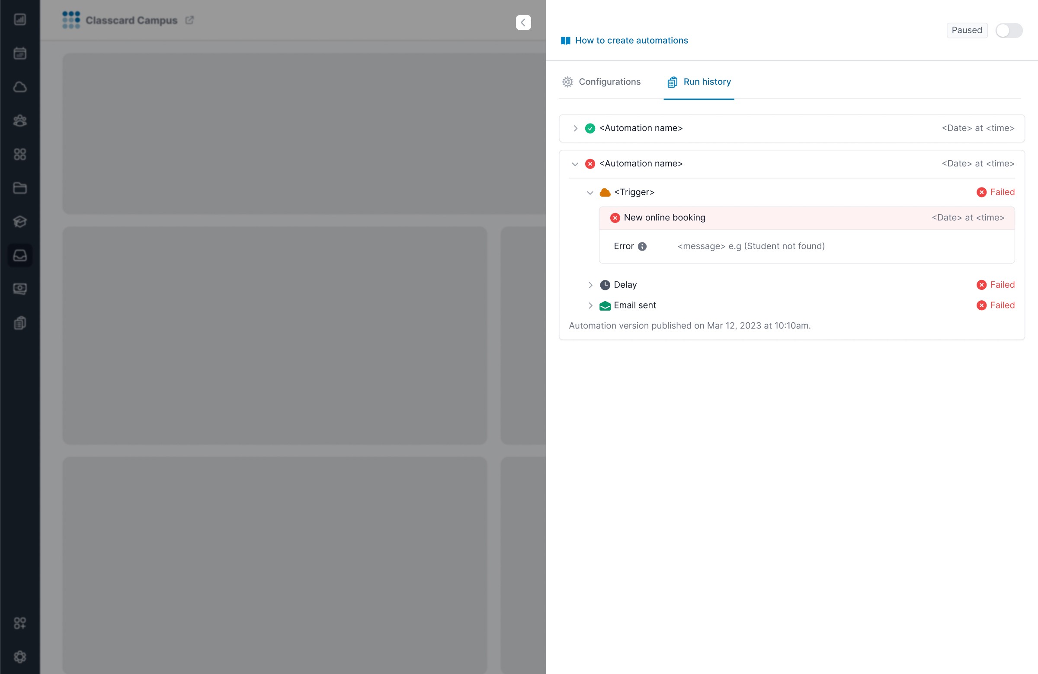Switch to the Configurations tab
The image size is (1038, 674).
602,82
